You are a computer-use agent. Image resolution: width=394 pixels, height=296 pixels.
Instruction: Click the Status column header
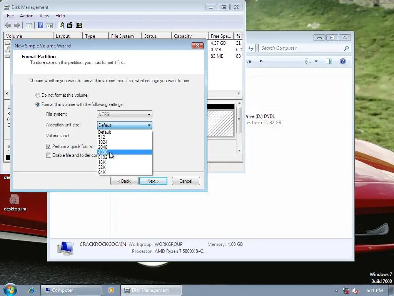pyautogui.click(x=156, y=36)
